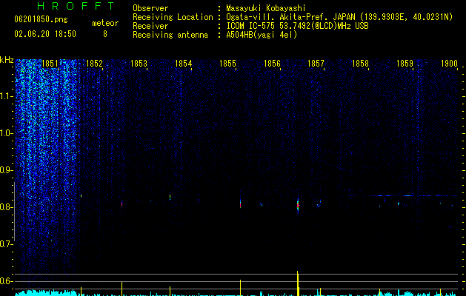Click the tallest yellow signal-level spike
This screenshot has height=296, width=466.
pyautogui.click(x=298, y=283)
